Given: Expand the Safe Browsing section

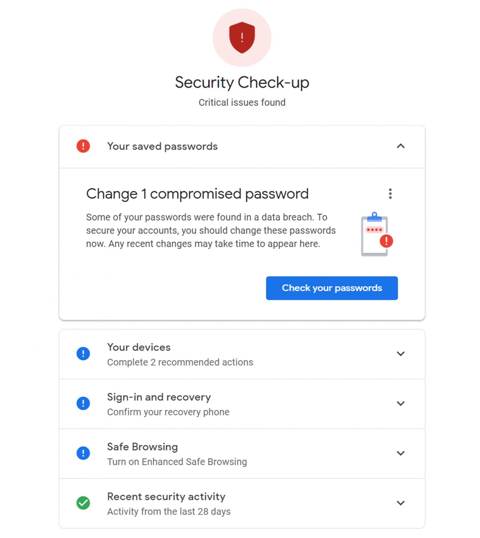Looking at the screenshot, I should [x=401, y=453].
